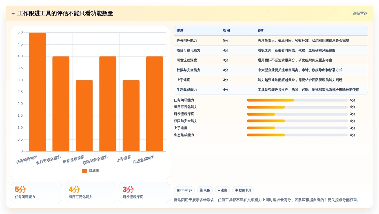Toggle the 指标值 legend color box
379x214 pixels.
(x=85, y=171)
